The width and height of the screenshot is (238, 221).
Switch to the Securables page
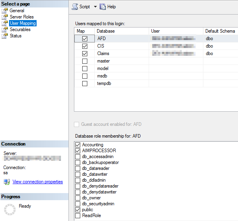tap(20, 29)
